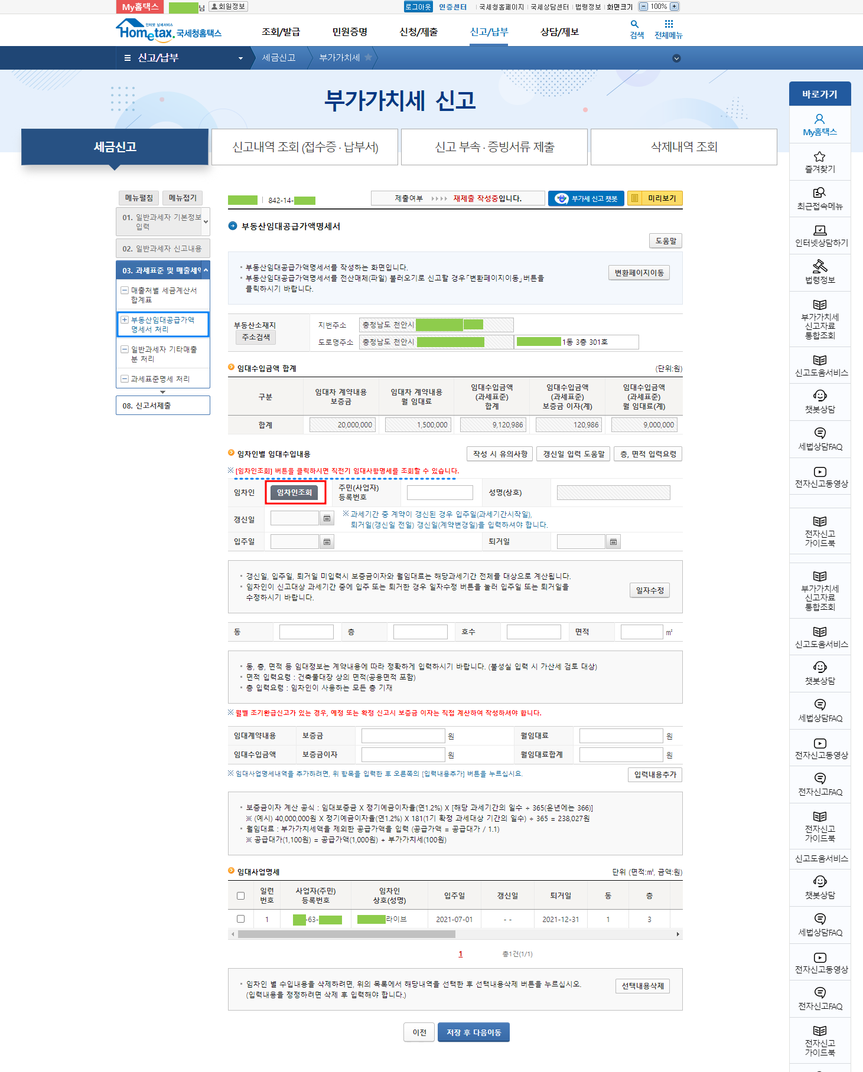
Task: Click the 주소검색 button
Action: [x=256, y=337]
